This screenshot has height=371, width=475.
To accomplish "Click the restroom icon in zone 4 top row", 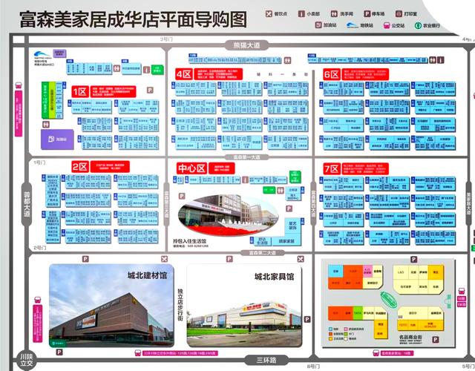I will (287, 60).
